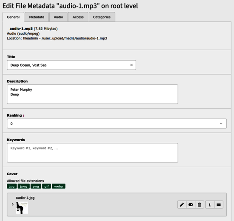This screenshot has height=221, width=234.
Task: Click the jpeg extension badge
Action: pos(24,186)
